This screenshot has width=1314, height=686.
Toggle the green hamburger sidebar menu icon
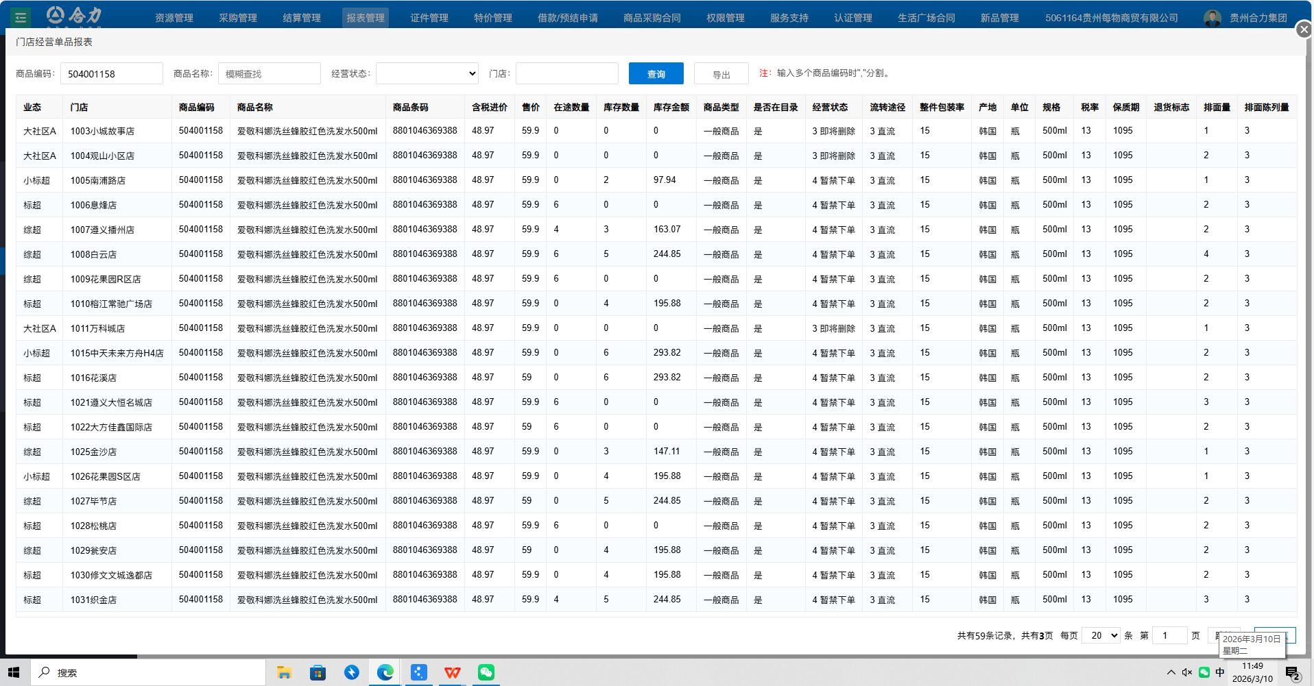click(21, 18)
